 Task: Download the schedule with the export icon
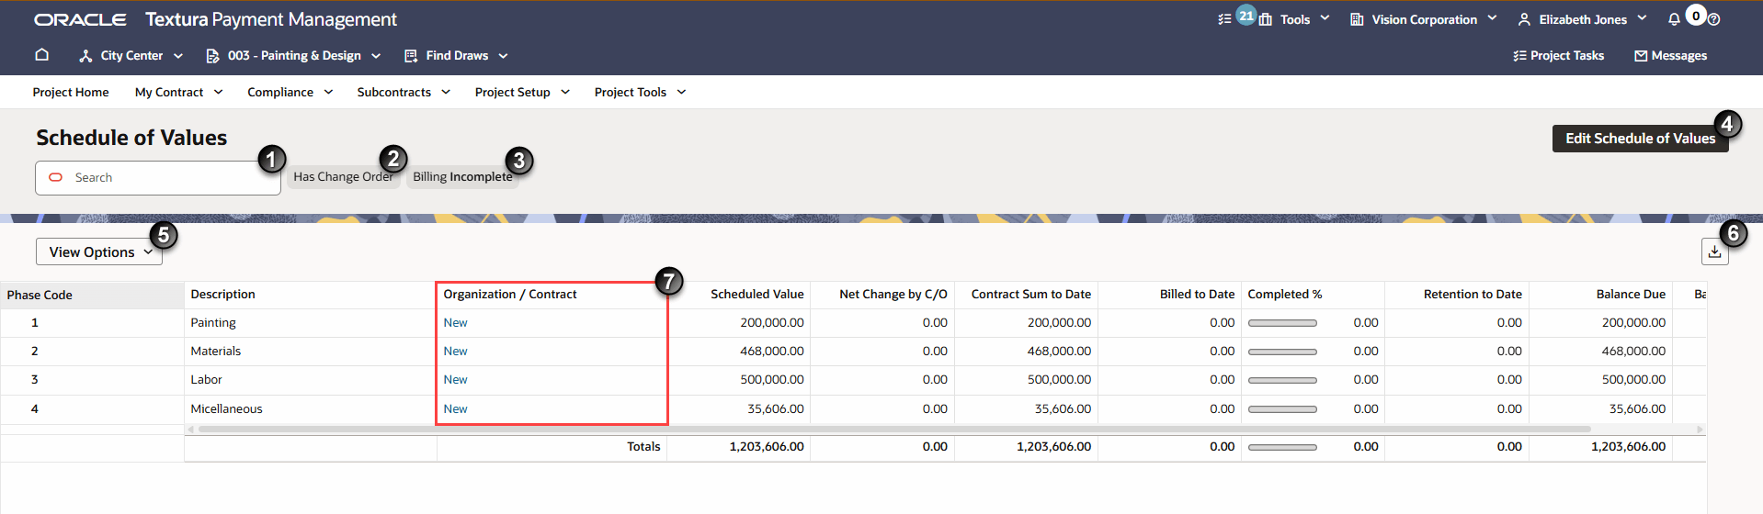(1714, 251)
